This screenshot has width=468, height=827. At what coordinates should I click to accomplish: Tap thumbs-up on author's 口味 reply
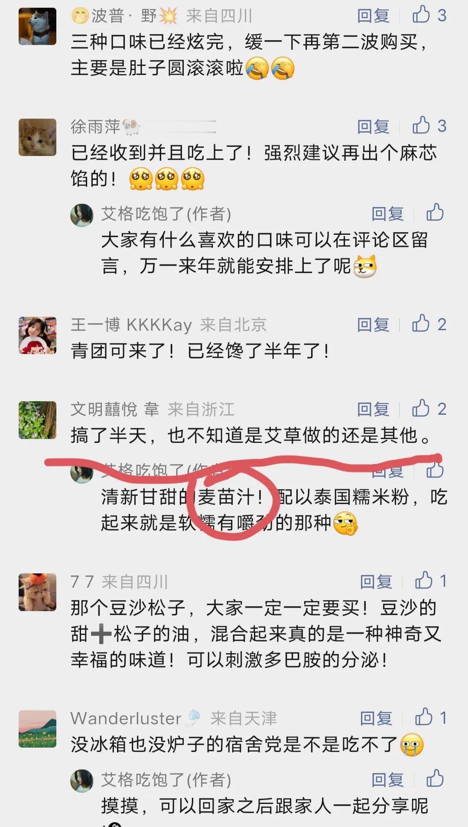point(435,213)
